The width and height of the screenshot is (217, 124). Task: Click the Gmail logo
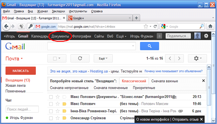15,46
